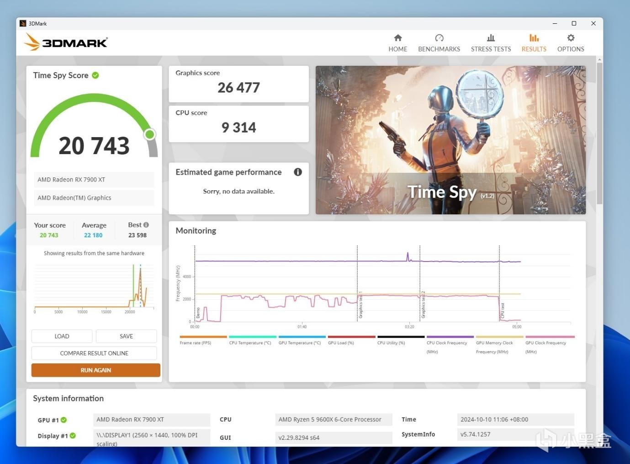630x464 pixels.
Task: Click the LOAD button
Action: 62,336
